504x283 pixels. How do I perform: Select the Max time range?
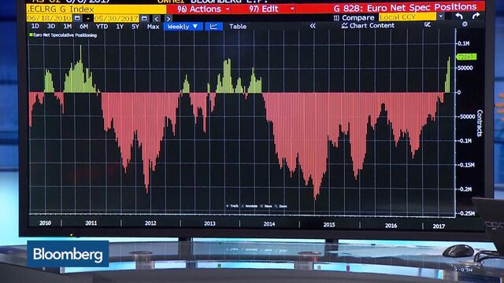[x=153, y=27]
